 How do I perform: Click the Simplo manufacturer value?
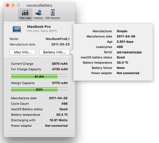[122, 31]
